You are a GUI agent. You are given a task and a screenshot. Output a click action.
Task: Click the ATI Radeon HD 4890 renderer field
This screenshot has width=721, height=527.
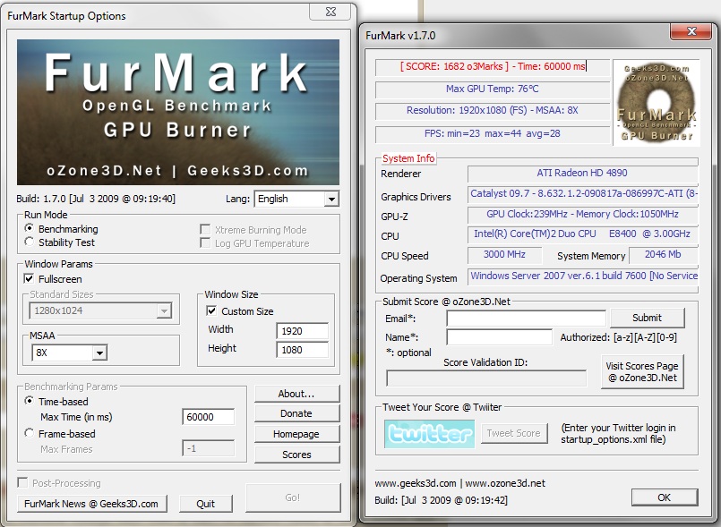tap(582, 174)
